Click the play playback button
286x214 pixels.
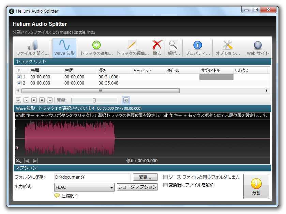click(x=26, y=100)
